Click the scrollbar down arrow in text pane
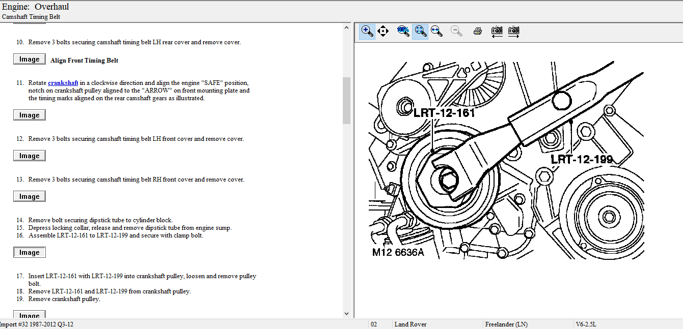683x329 pixels. (x=346, y=314)
